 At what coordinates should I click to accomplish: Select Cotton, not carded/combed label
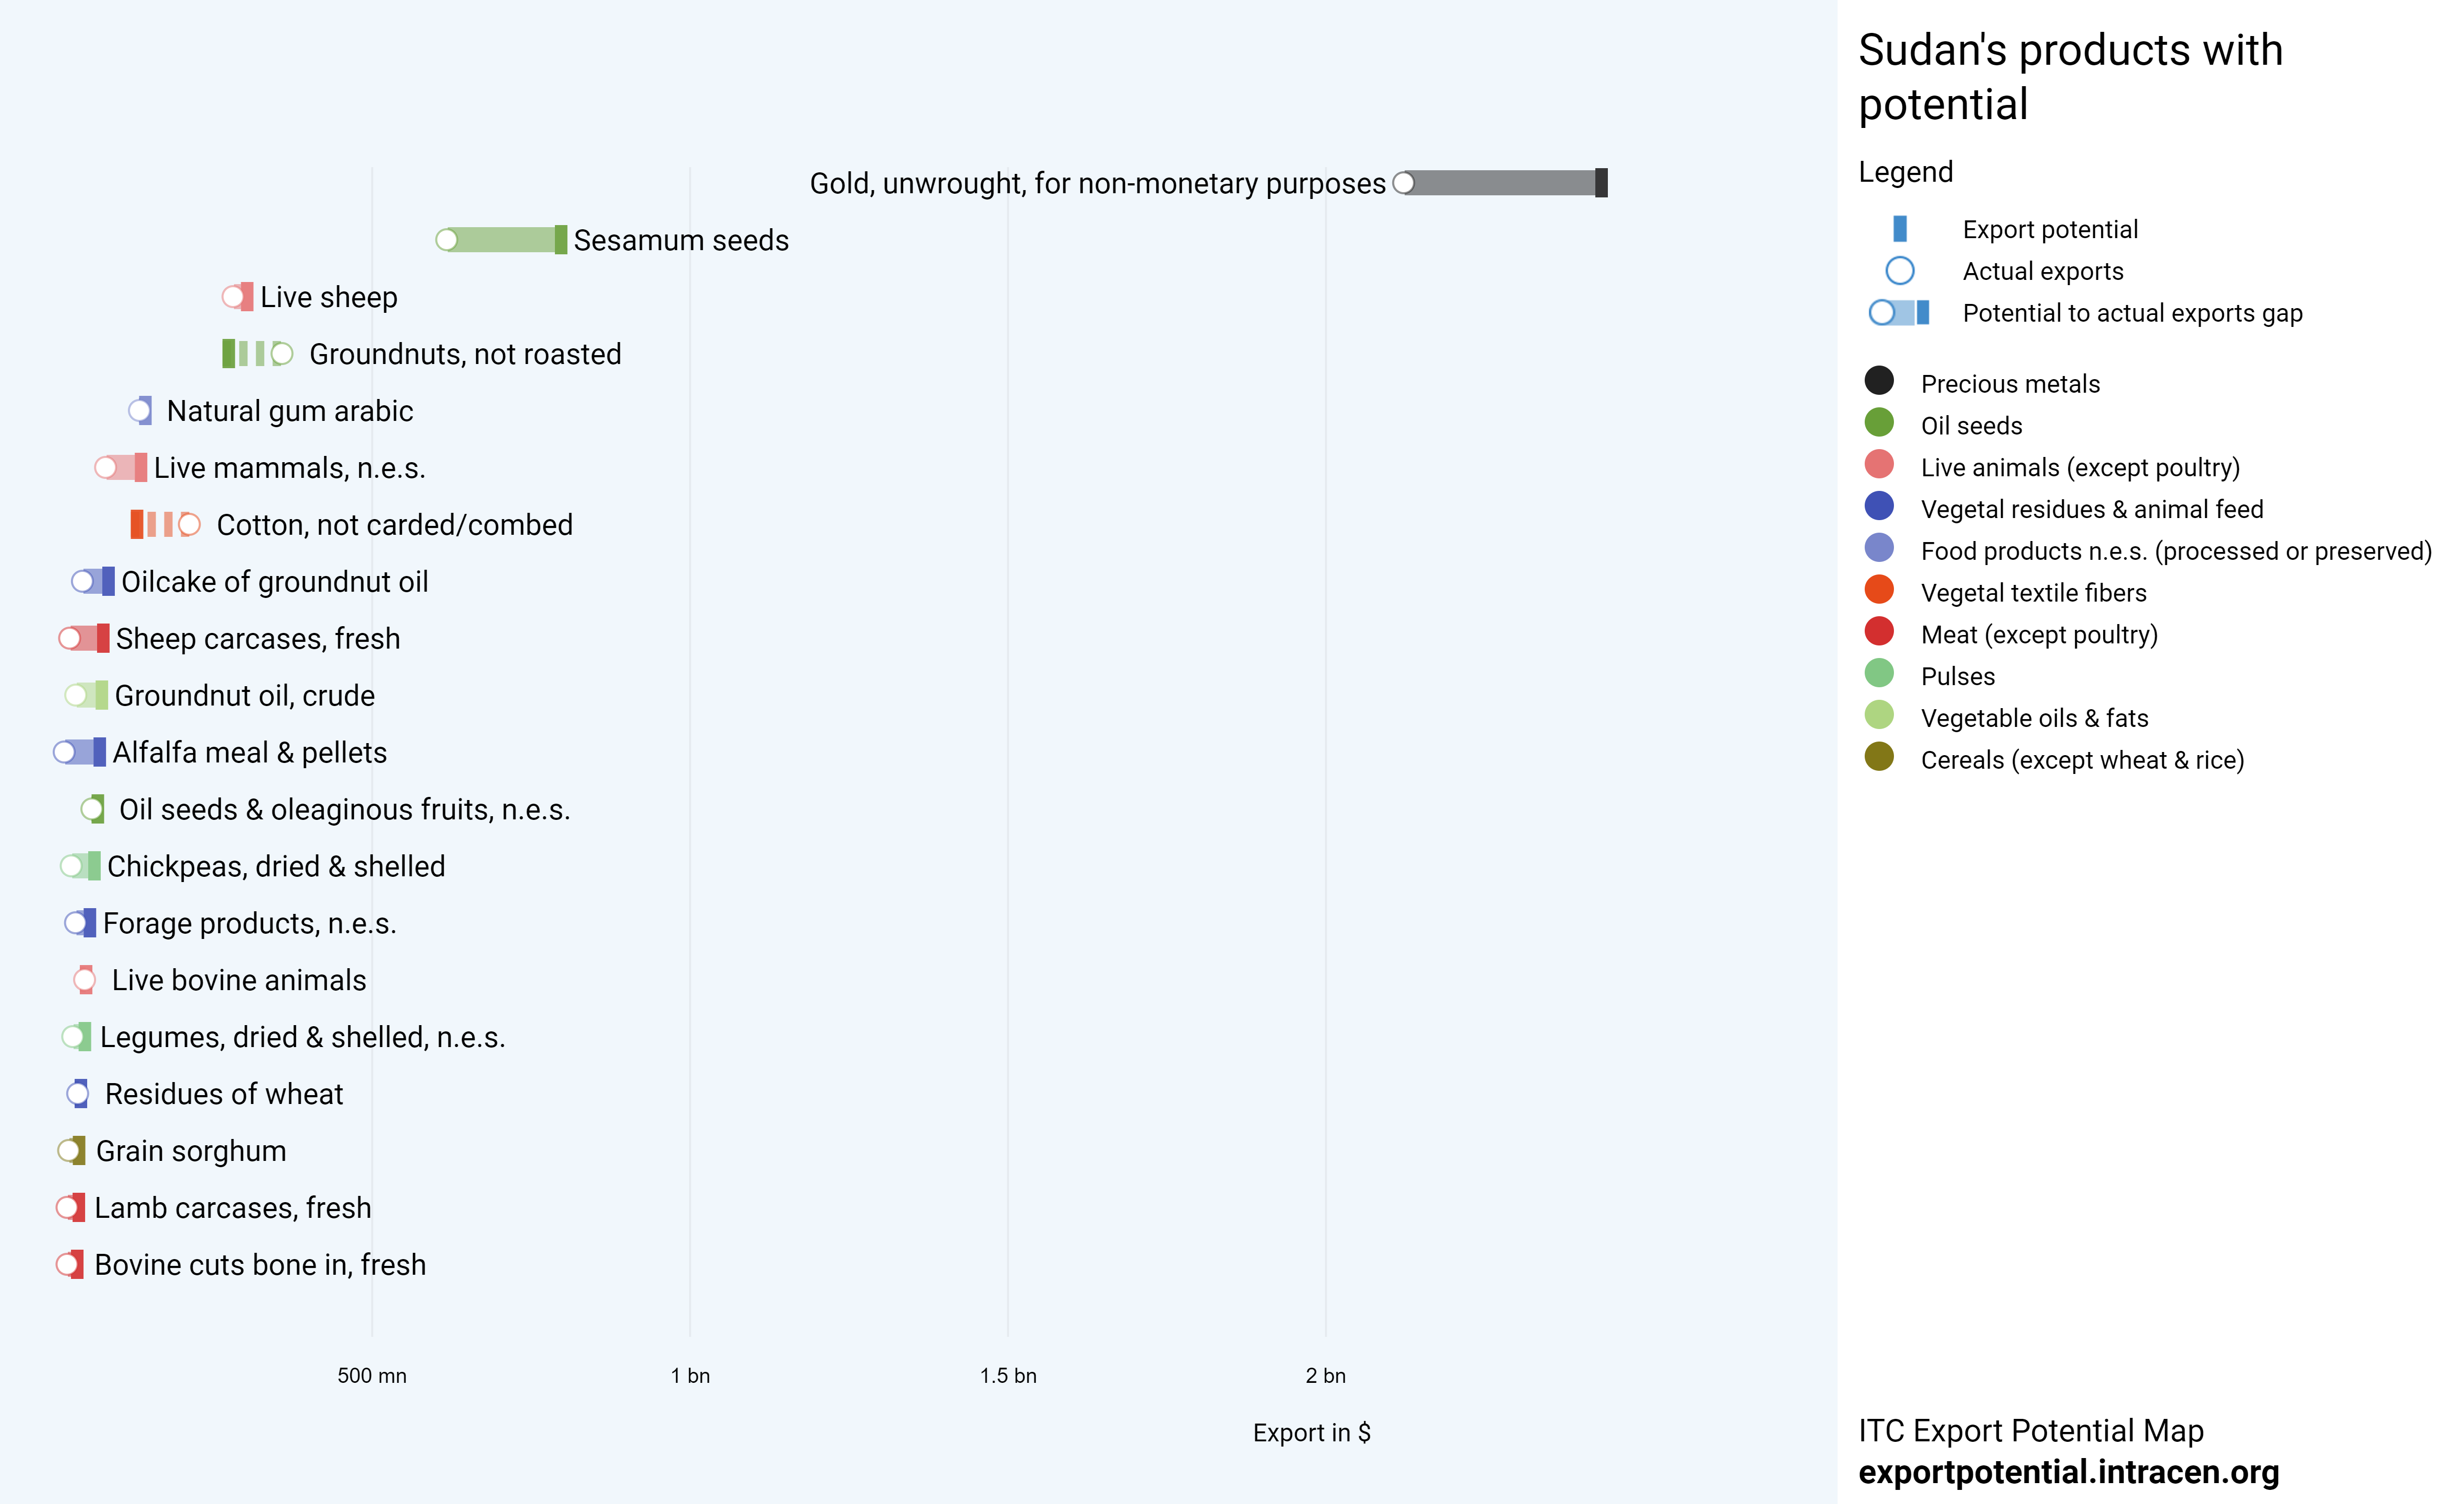point(395,525)
